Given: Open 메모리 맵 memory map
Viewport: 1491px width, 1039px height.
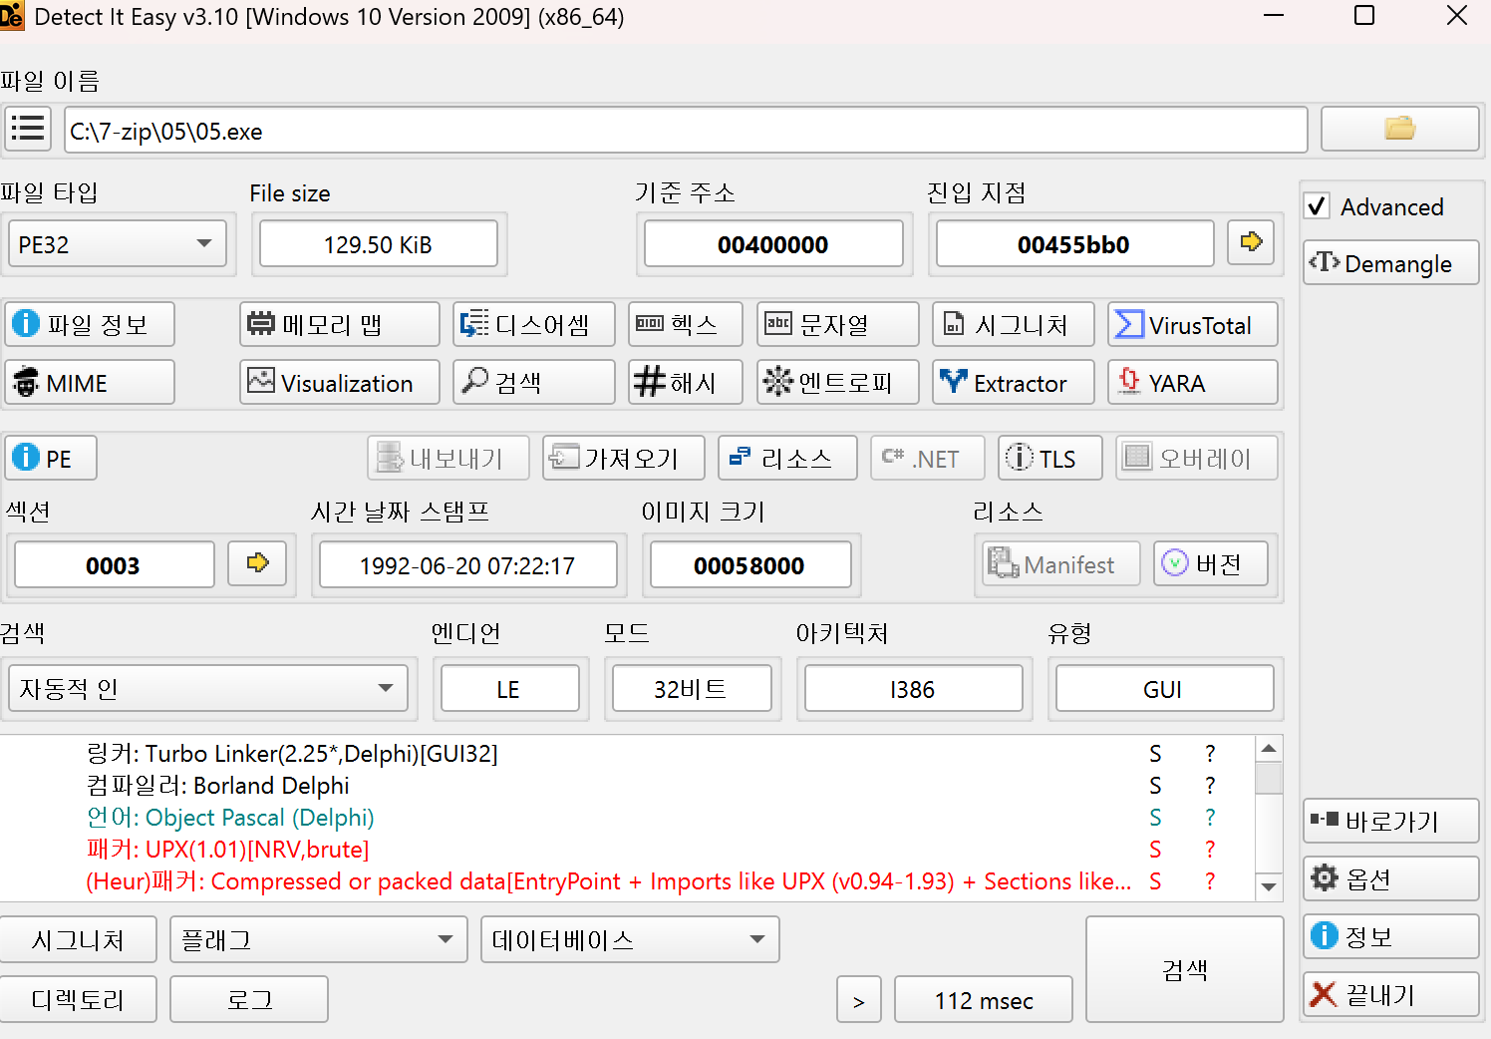Looking at the screenshot, I should point(339,324).
